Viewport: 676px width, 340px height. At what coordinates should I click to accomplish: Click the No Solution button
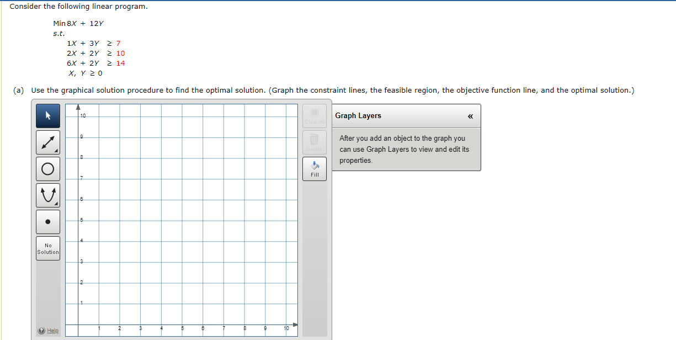(47, 247)
